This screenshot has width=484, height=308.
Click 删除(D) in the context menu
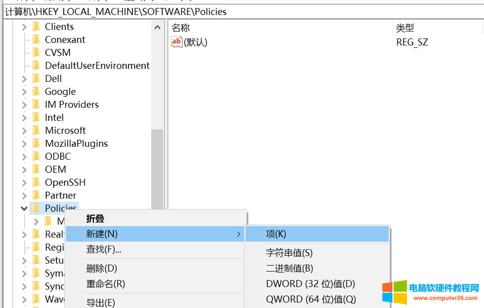(x=101, y=269)
